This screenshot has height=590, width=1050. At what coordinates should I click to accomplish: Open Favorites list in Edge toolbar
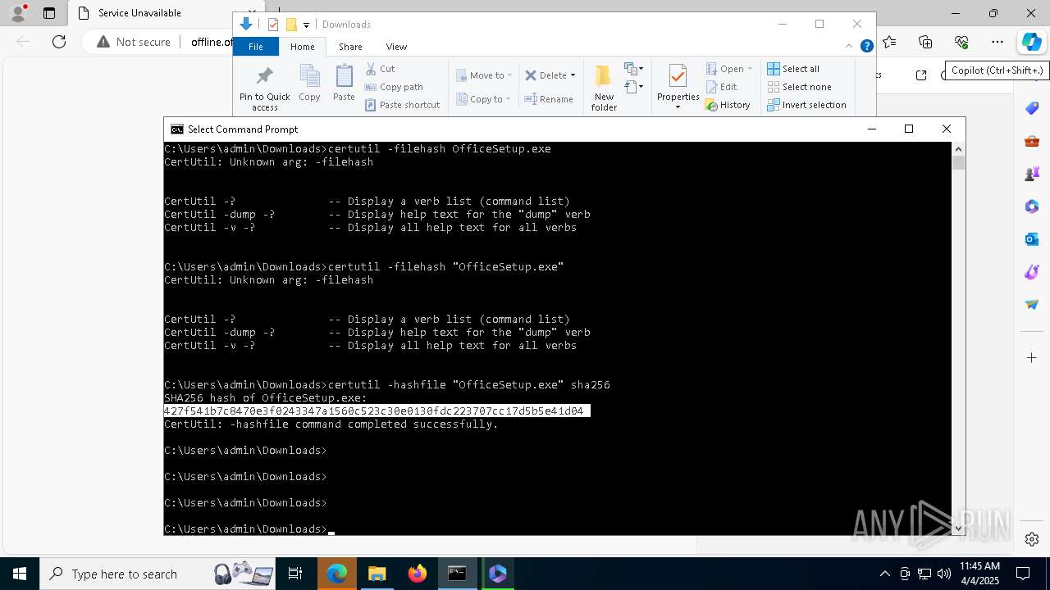pyautogui.click(x=890, y=42)
